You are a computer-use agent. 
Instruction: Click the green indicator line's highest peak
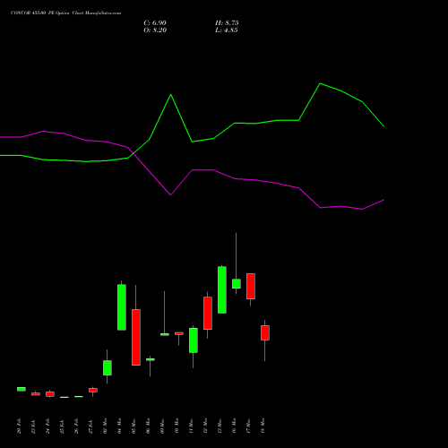[x=320, y=83]
